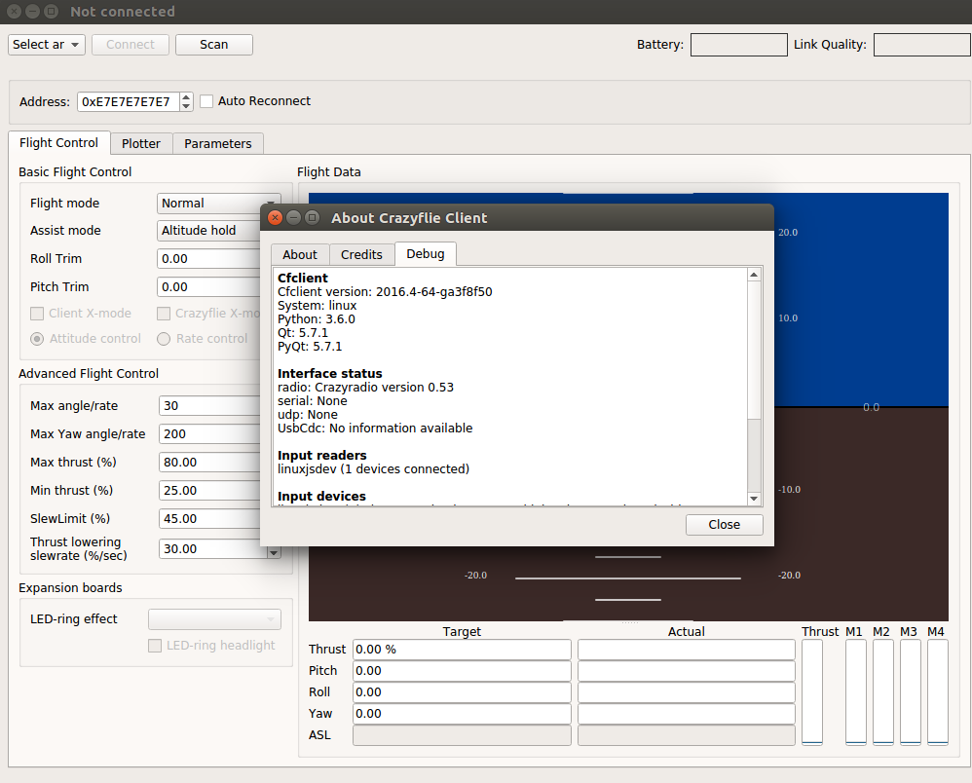Click the Cfclient version 2016.4-64-ga3f8f50 line
This screenshot has width=972, height=783.
tap(385, 292)
